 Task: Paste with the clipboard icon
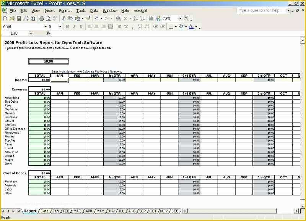point(78,18)
